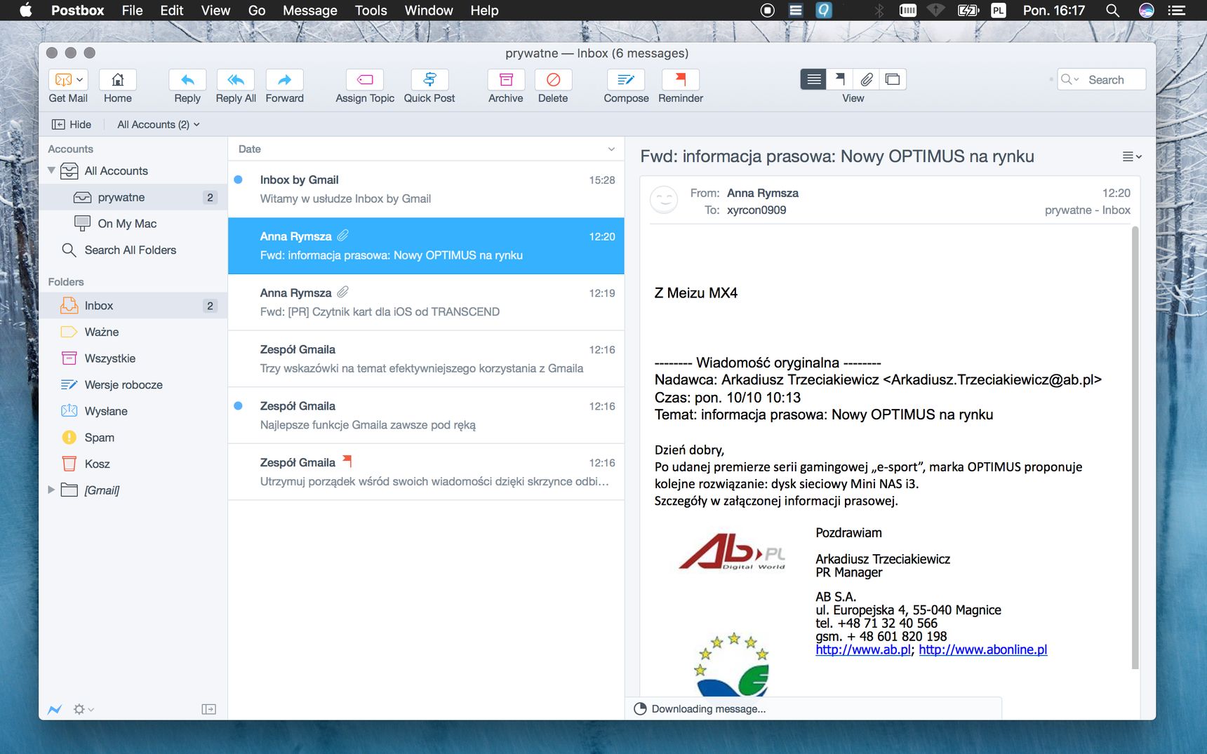Open the sidebar gear settings menu
Viewport: 1207px width, 754px height.
click(x=84, y=709)
